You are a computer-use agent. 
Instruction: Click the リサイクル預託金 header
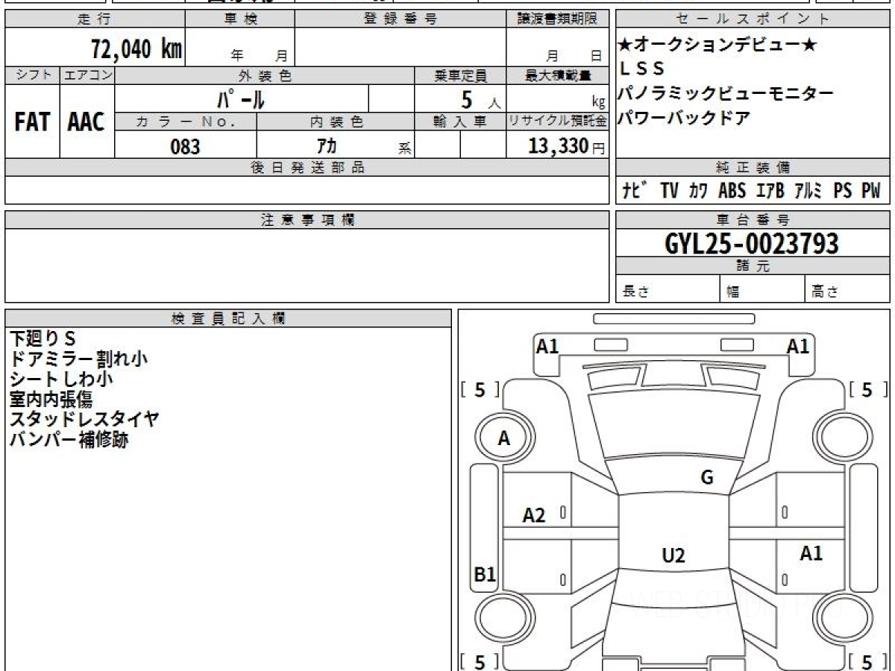pyautogui.click(x=558, y=122)
